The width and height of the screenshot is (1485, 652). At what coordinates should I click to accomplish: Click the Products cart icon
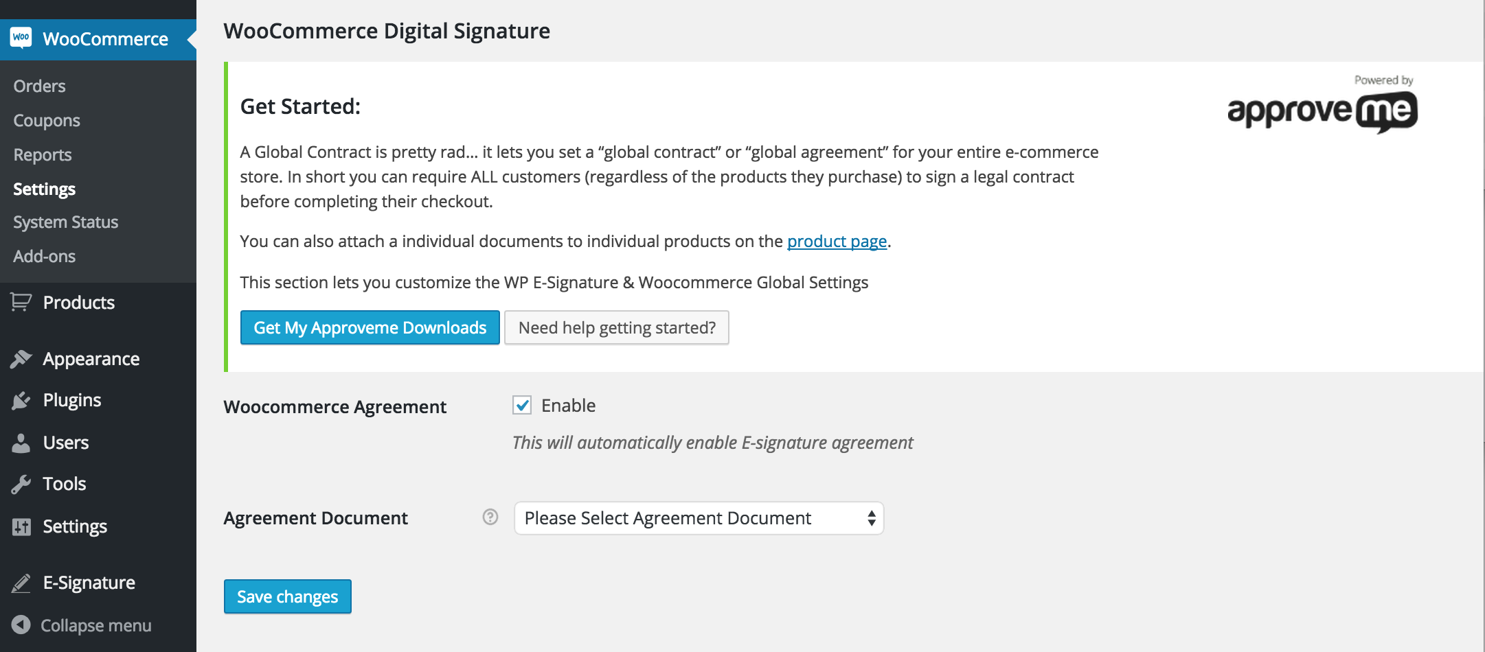[x=21, y=302]
